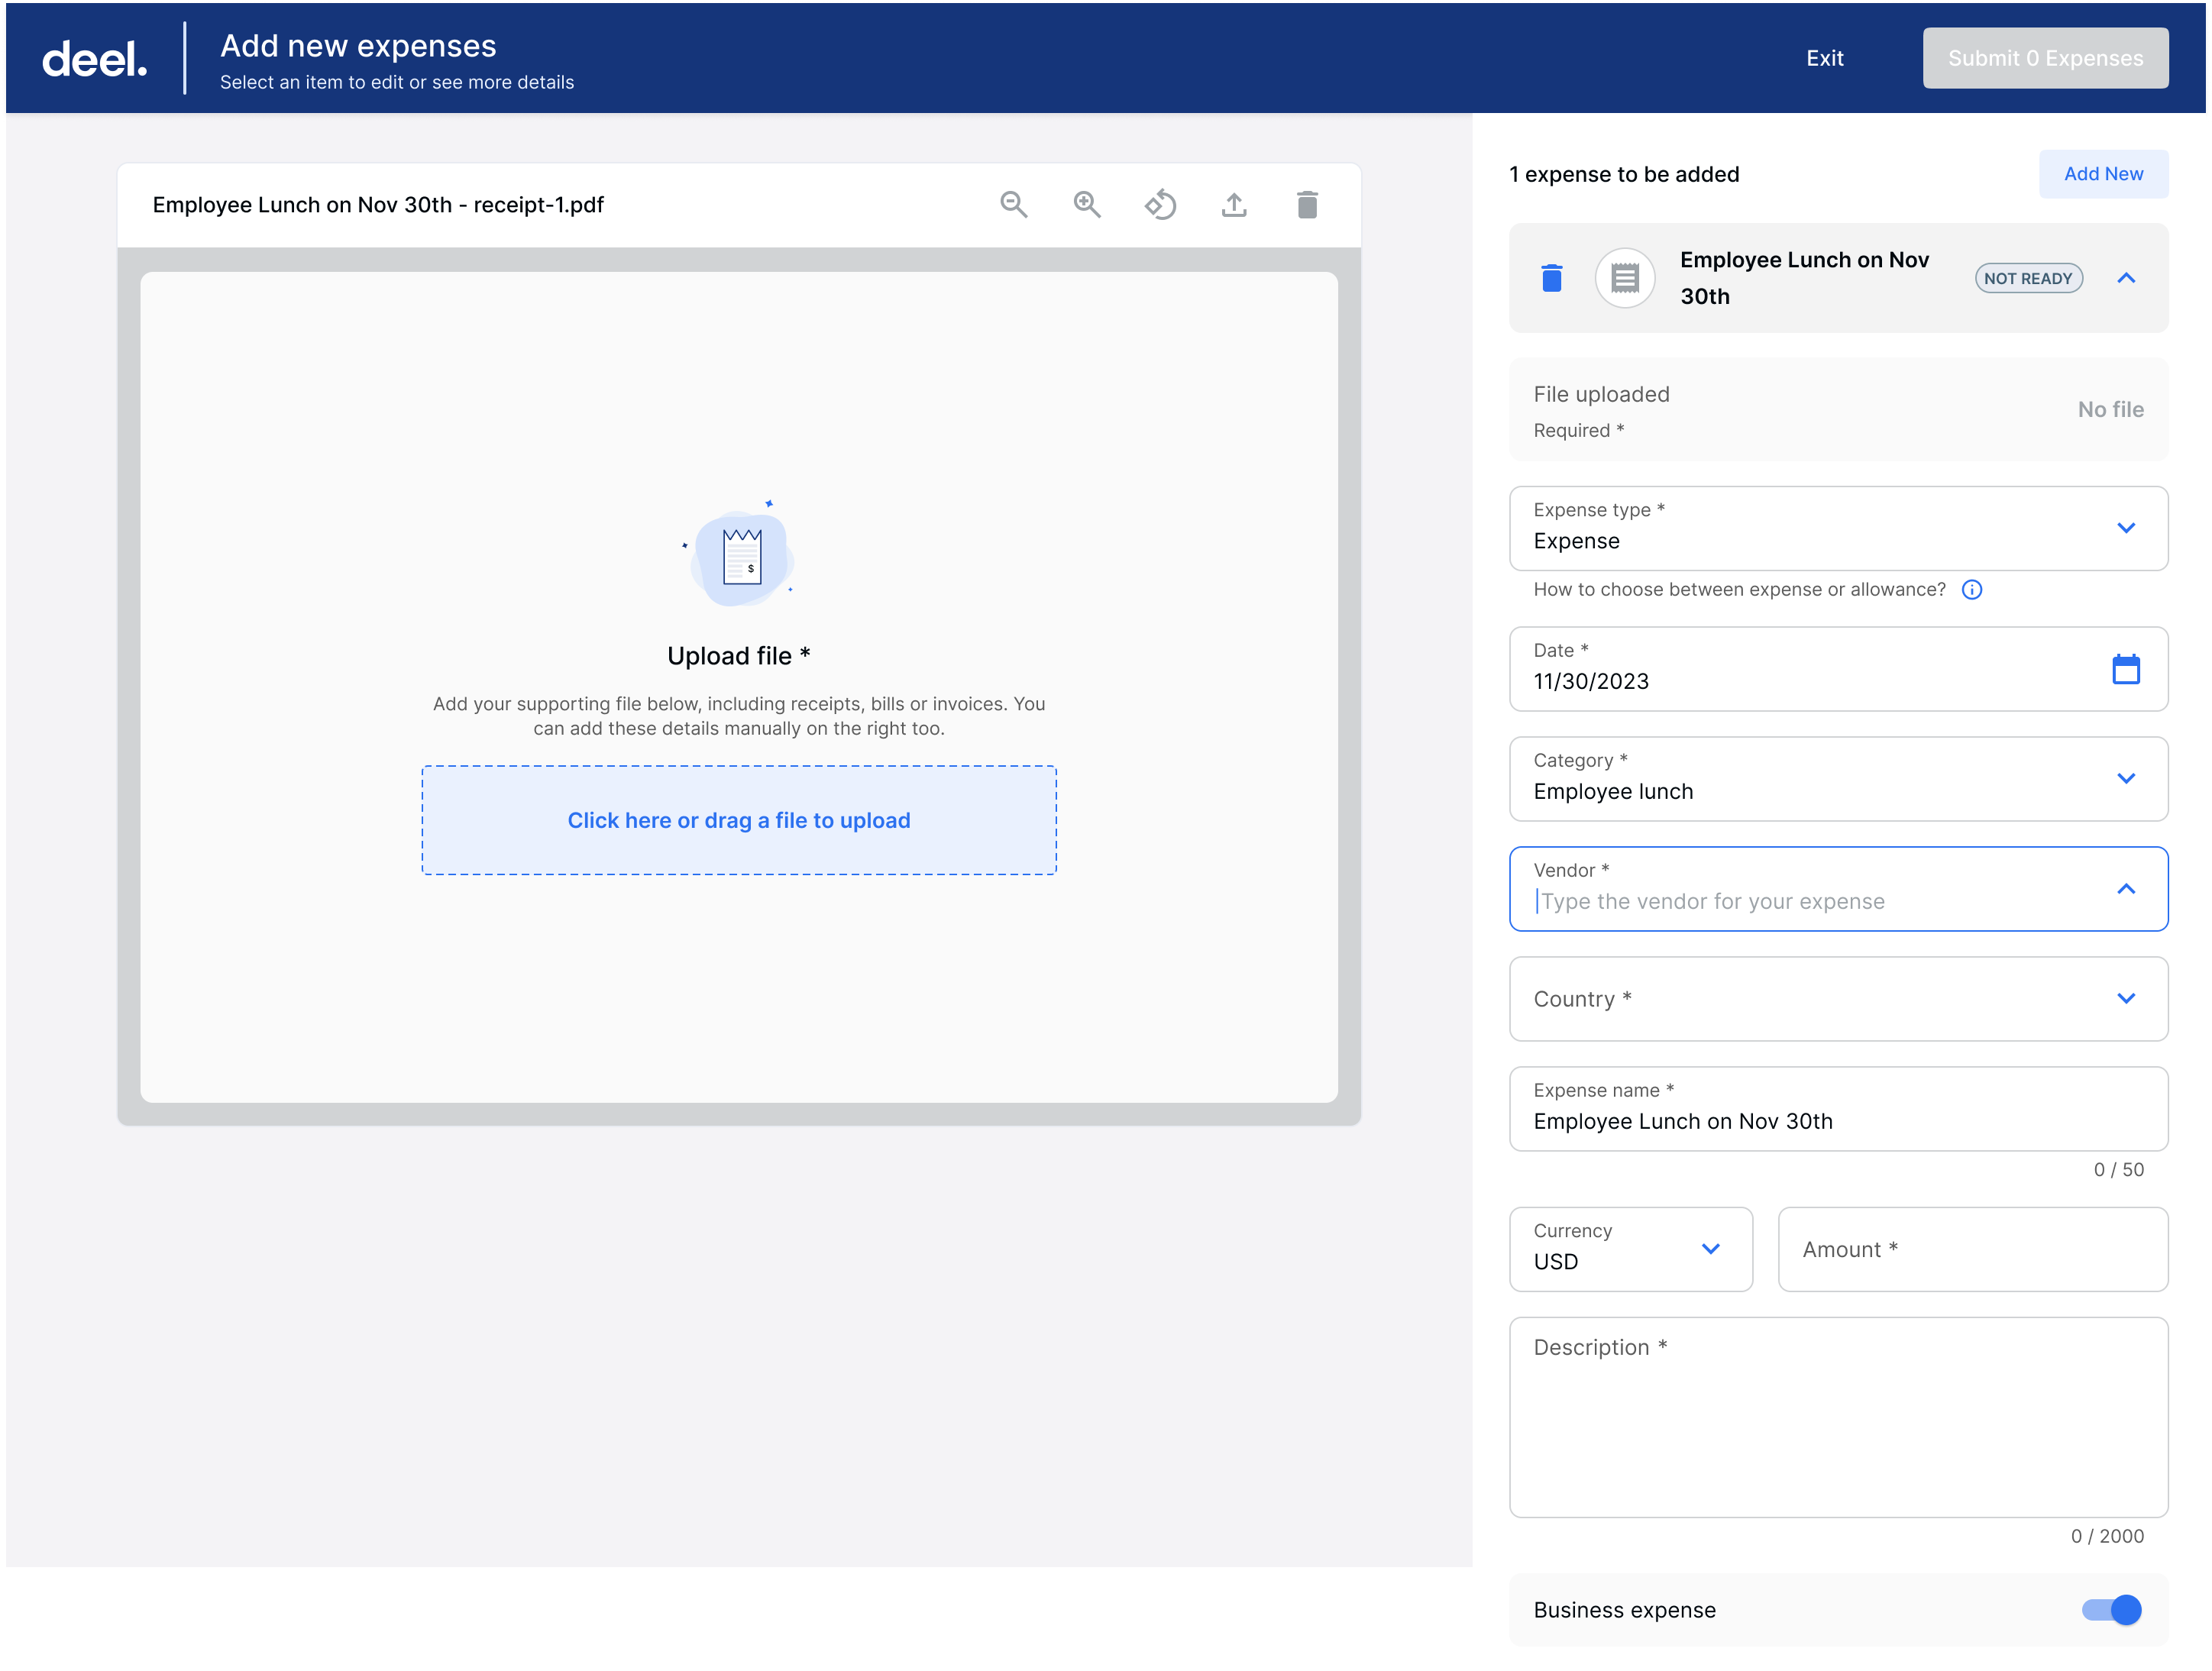Open the Category dropdown
Image resolution: width=2212 pixels, height=1671 pixels.
1838,779
